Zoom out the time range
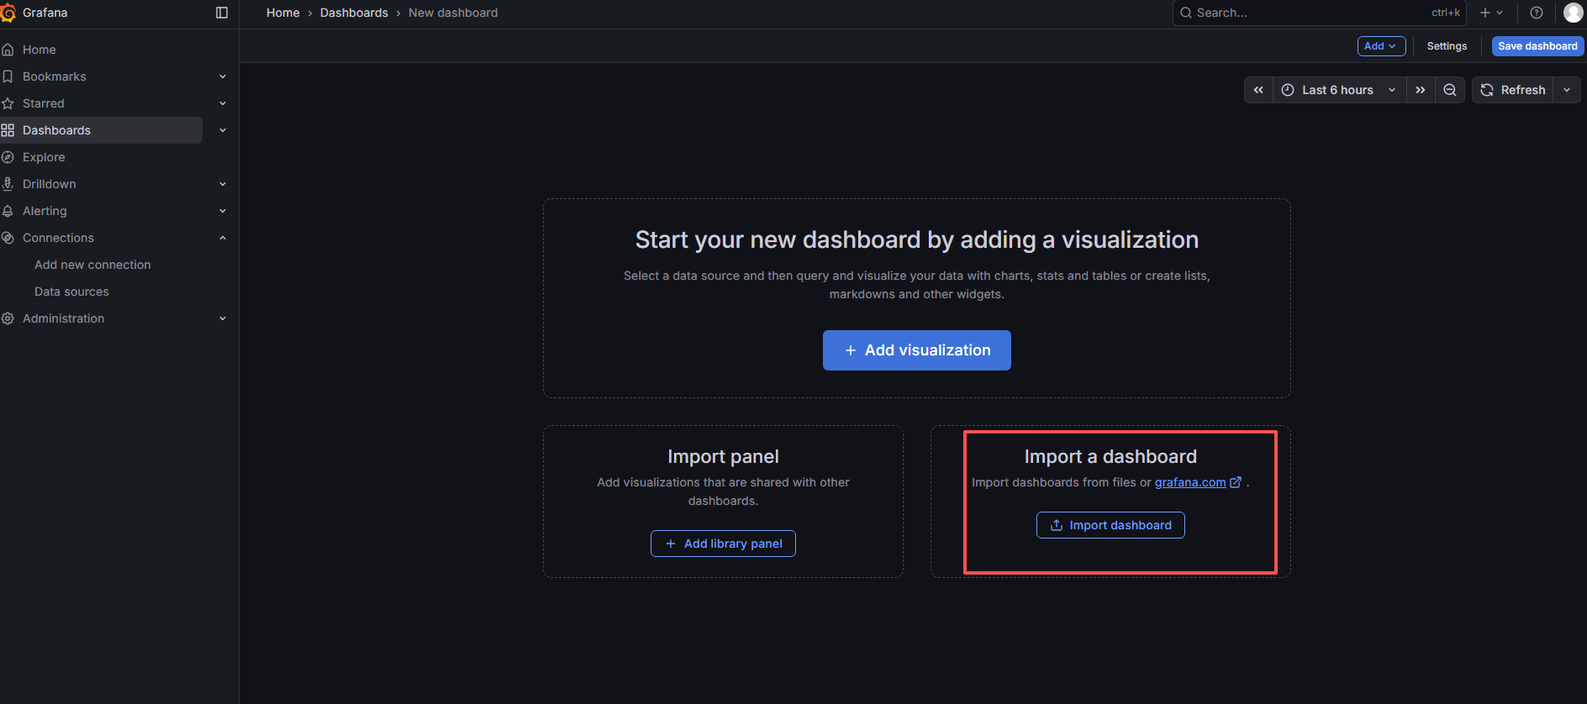 tap(1450, 90)
